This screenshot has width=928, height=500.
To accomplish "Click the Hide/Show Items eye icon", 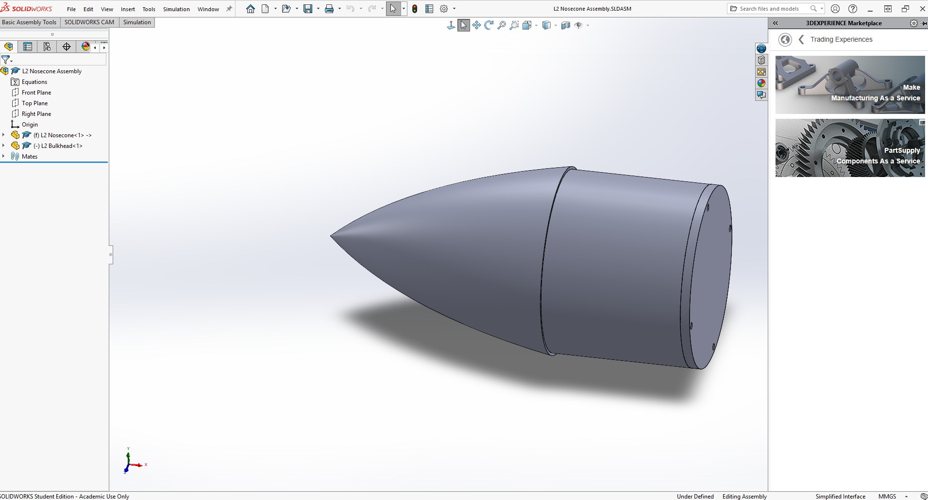I will coord(578,25).
